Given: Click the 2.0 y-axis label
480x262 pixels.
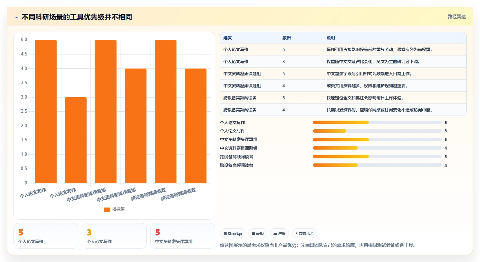Looking at the screenshot, I should coord(23,126).
